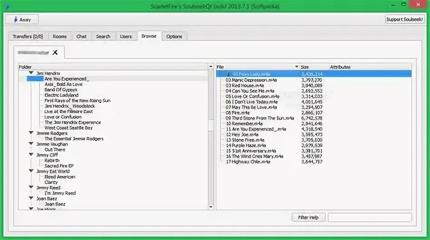Screen dimensions: 430x240
Task: Click the Away status button
Action: point(22,19)
